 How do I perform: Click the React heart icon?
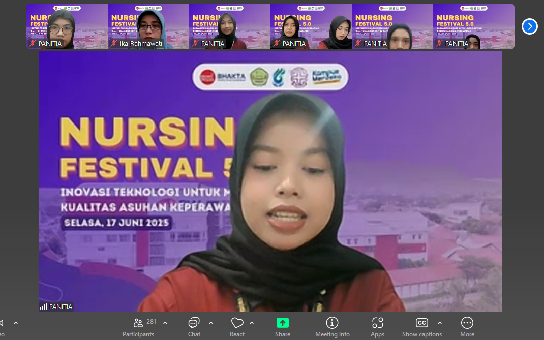[x=237, y=327]
